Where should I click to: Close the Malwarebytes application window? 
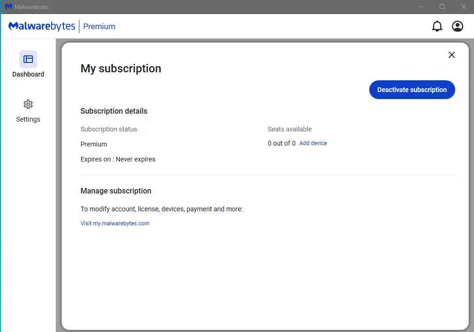point(463,7)
